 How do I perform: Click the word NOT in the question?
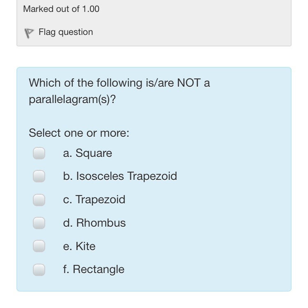point(188,83)
